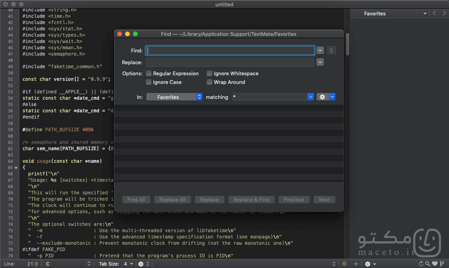Screen dimensions: 449x268
Task: Click in the matching pattern field containing asterisk
Action: tap(270, 97)
